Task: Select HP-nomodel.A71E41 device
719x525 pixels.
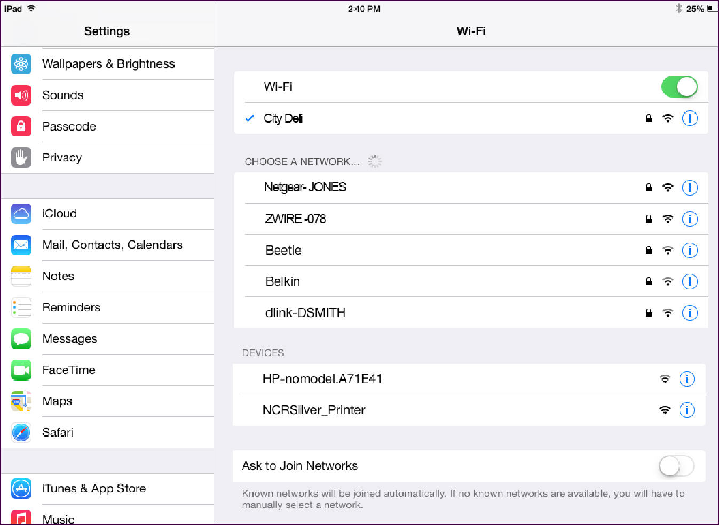Action: pyautogui.click(x=469, y=379)
